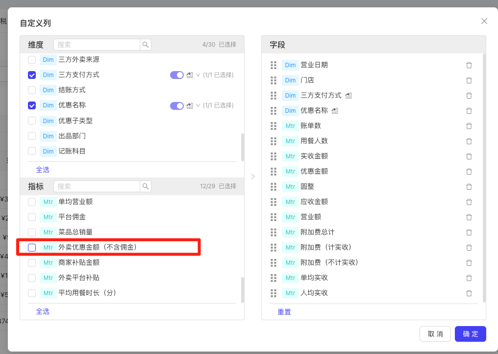Focus the 指标 search box
The height and width of the screenshot is (354, 498).
pos(97,186)
